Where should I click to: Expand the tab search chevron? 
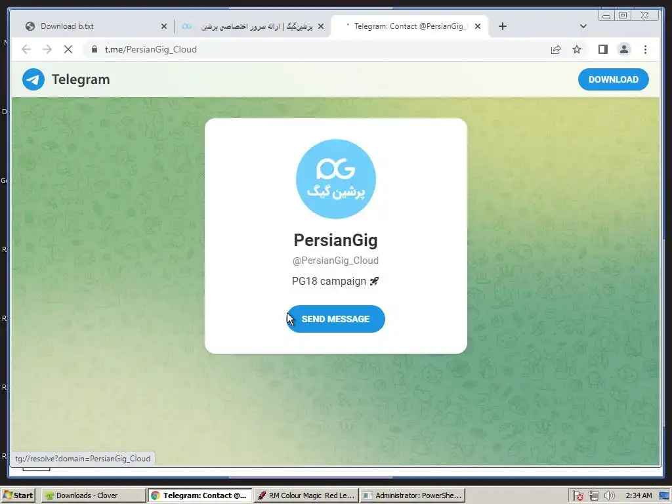click(x=583, y=26)
